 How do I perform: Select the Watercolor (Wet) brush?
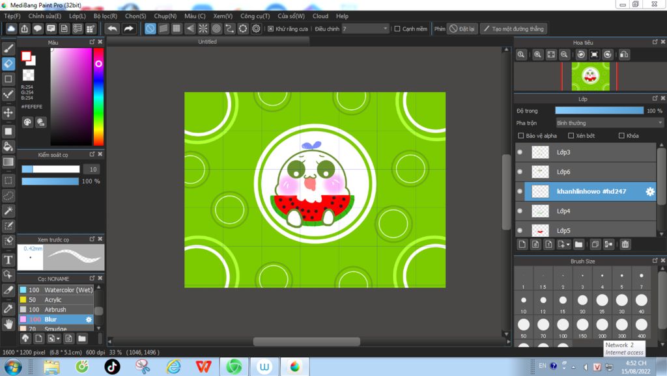pos(56,289)
